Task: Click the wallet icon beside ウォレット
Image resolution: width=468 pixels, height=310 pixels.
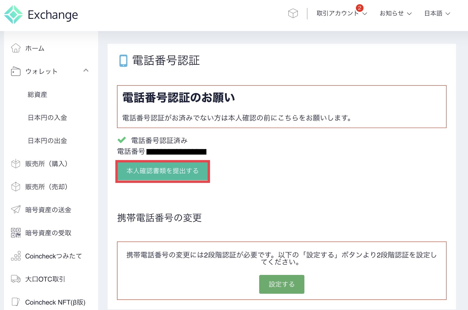Action: [16, 71]
